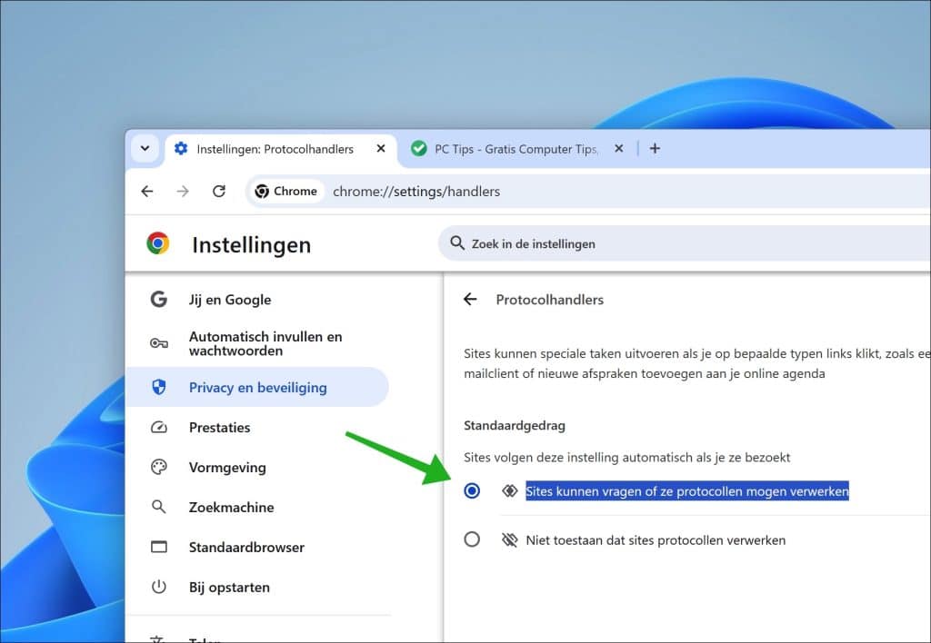Click 'Sites kunnen vragen of ze protocollen' text
931x643 pixels.
coord(687,491)
